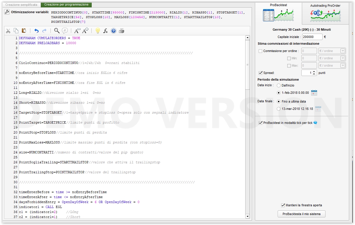The width and height of the screenshot is (355, 225).
Task: Click the wrench variable optimization icon
Action: pos(7,12)
